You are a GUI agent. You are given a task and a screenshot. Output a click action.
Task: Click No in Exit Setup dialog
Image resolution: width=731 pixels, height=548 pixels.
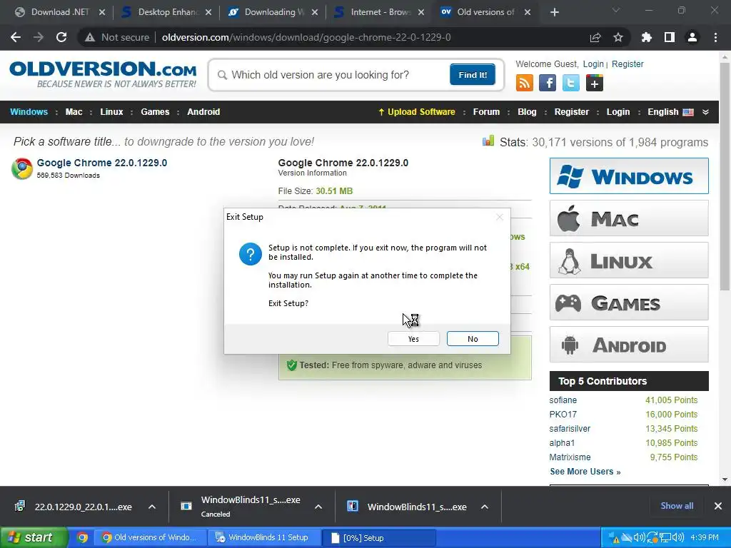(473, 339)
